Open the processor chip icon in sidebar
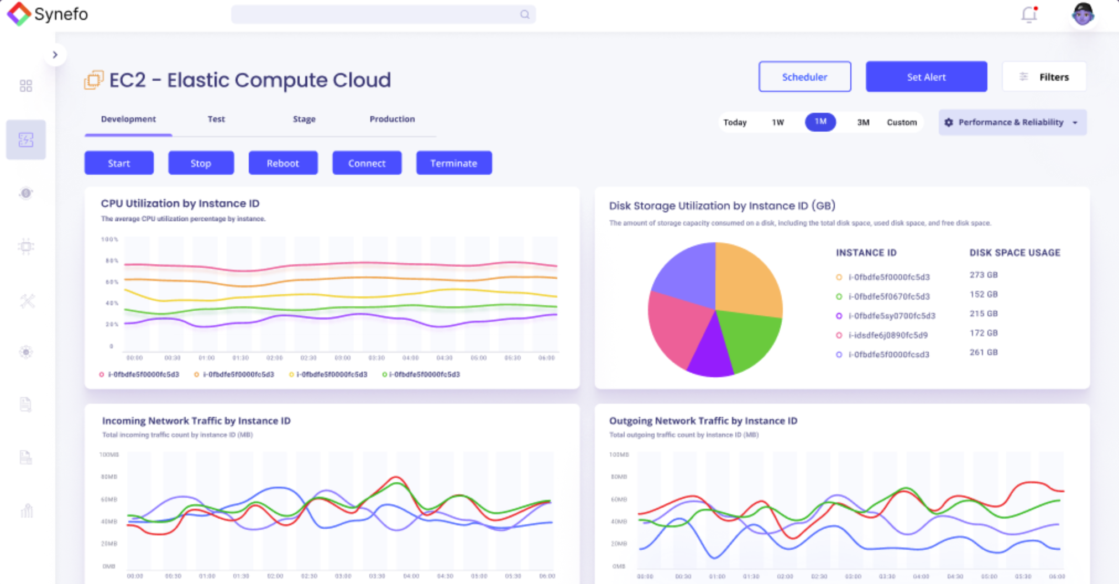Screen dimensions: 1119x584 click(26, 246)
